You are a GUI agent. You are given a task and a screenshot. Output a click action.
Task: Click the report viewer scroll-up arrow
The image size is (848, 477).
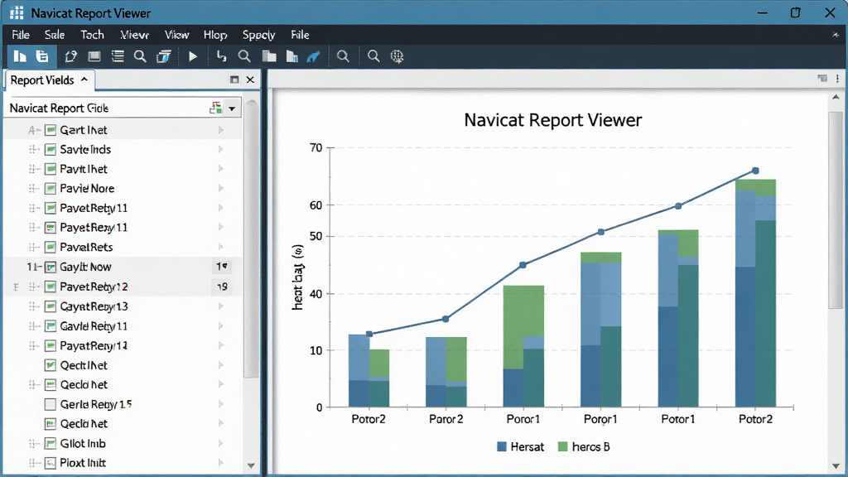click(x=836, y=98)
